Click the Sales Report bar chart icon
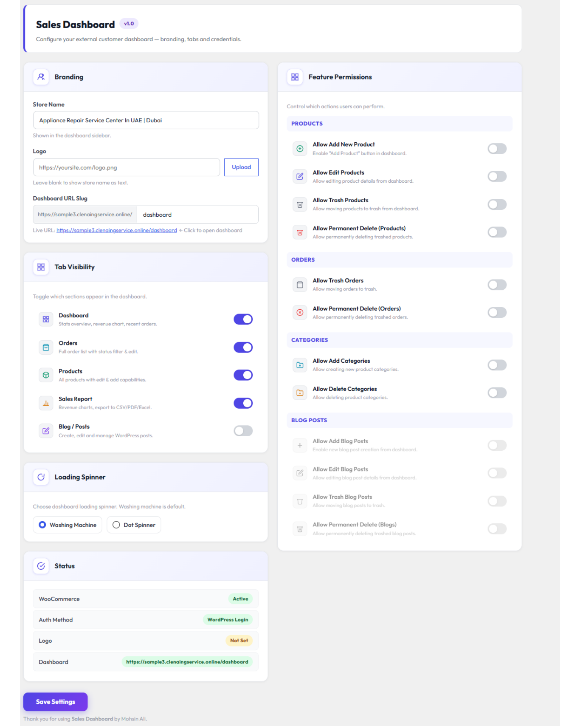This screenshot has height=726, width=580. [46, 403]
